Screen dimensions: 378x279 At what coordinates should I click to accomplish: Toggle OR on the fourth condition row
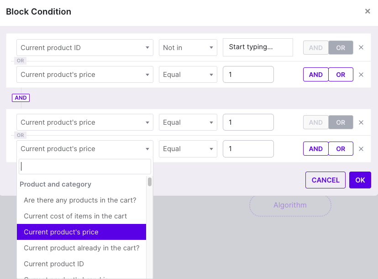(x=341, y=149)
